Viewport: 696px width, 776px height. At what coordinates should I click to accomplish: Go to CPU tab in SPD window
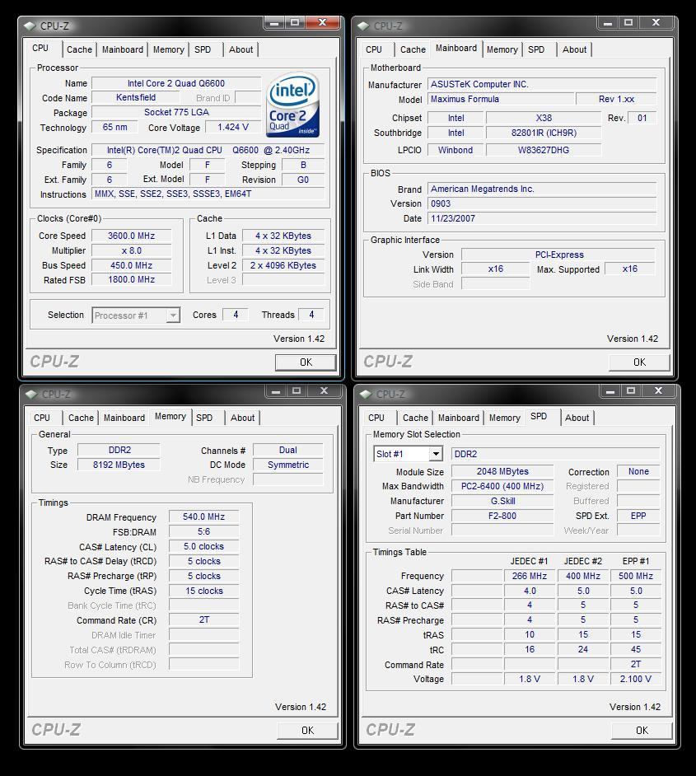coord(376,418)
